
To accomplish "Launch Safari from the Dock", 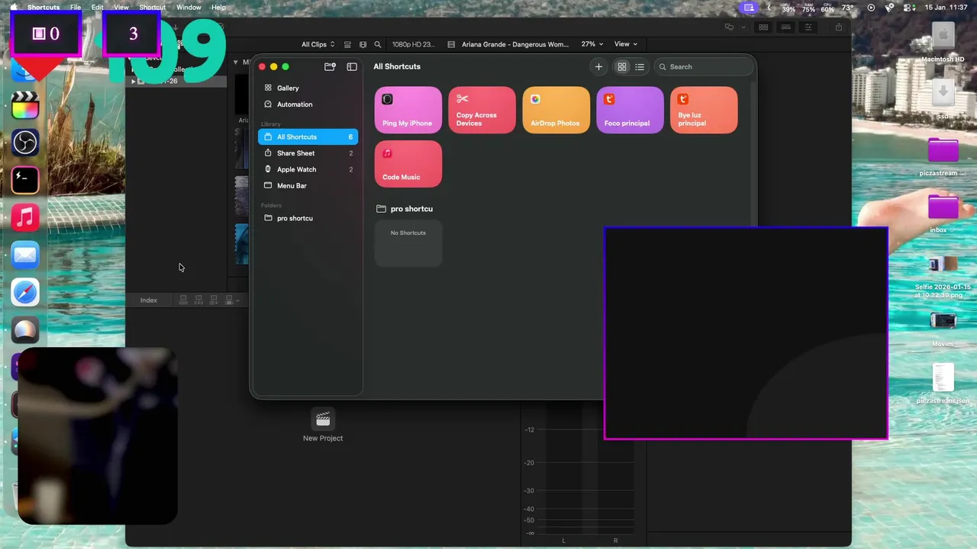I will coord(25,292).
